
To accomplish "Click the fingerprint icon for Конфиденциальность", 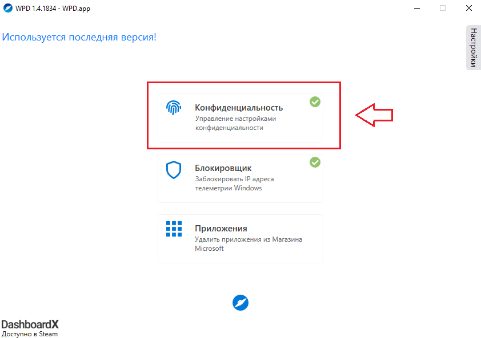I will tap(174, 108).
